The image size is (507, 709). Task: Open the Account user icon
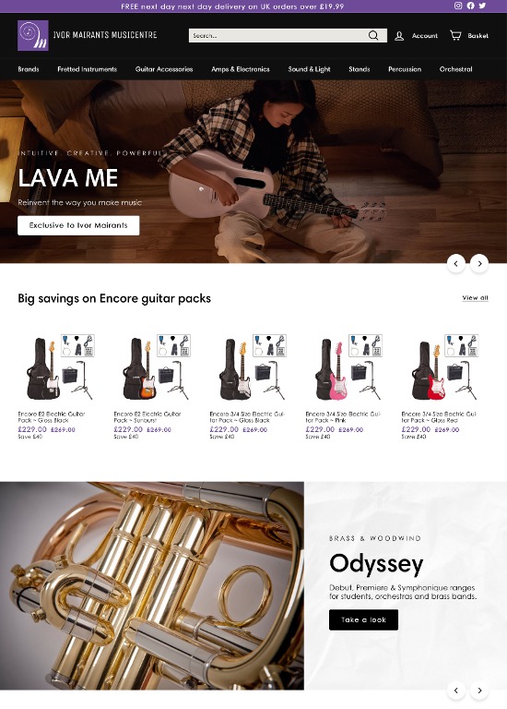pos(399,36)
